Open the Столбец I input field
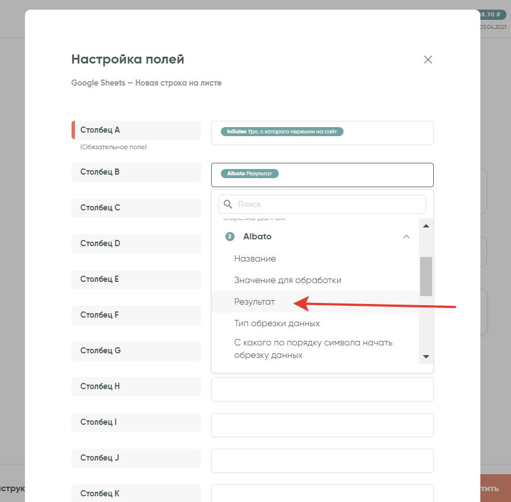 (322, 425)
